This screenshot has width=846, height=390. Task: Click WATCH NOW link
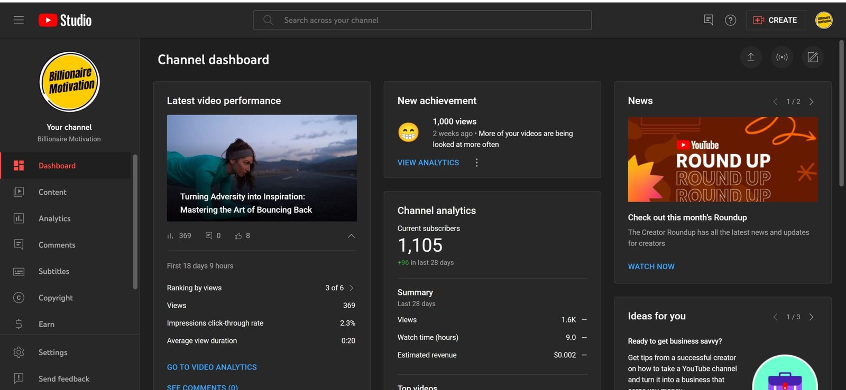pos(651,267)
